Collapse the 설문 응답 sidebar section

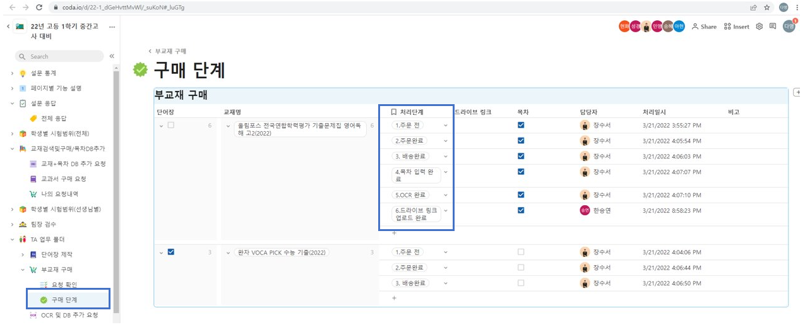click(x=12, y=104)
